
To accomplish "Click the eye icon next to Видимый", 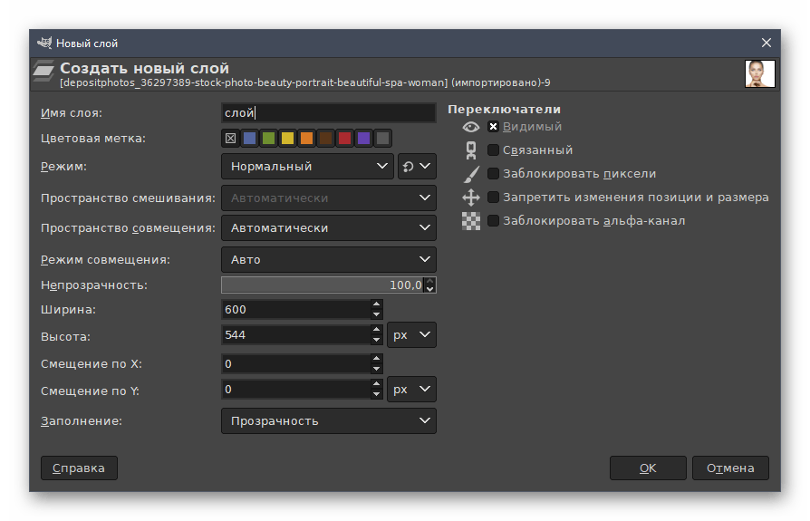I will [x=470, y=127].
